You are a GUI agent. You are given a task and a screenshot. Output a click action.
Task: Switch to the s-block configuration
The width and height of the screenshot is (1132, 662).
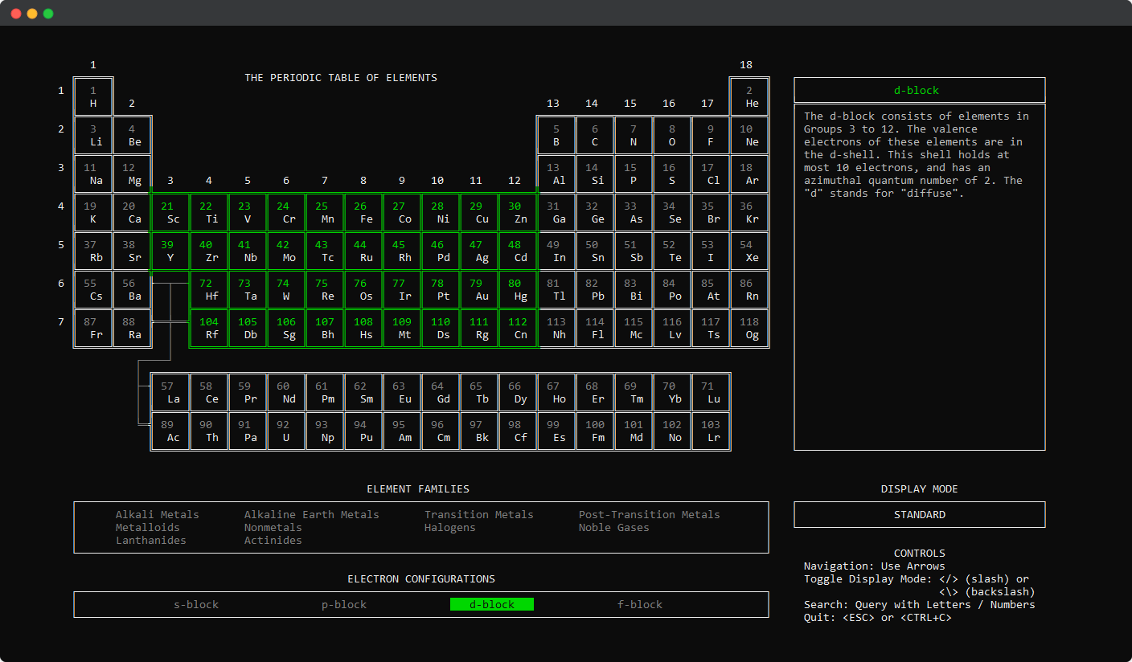(x=196, y=604)
